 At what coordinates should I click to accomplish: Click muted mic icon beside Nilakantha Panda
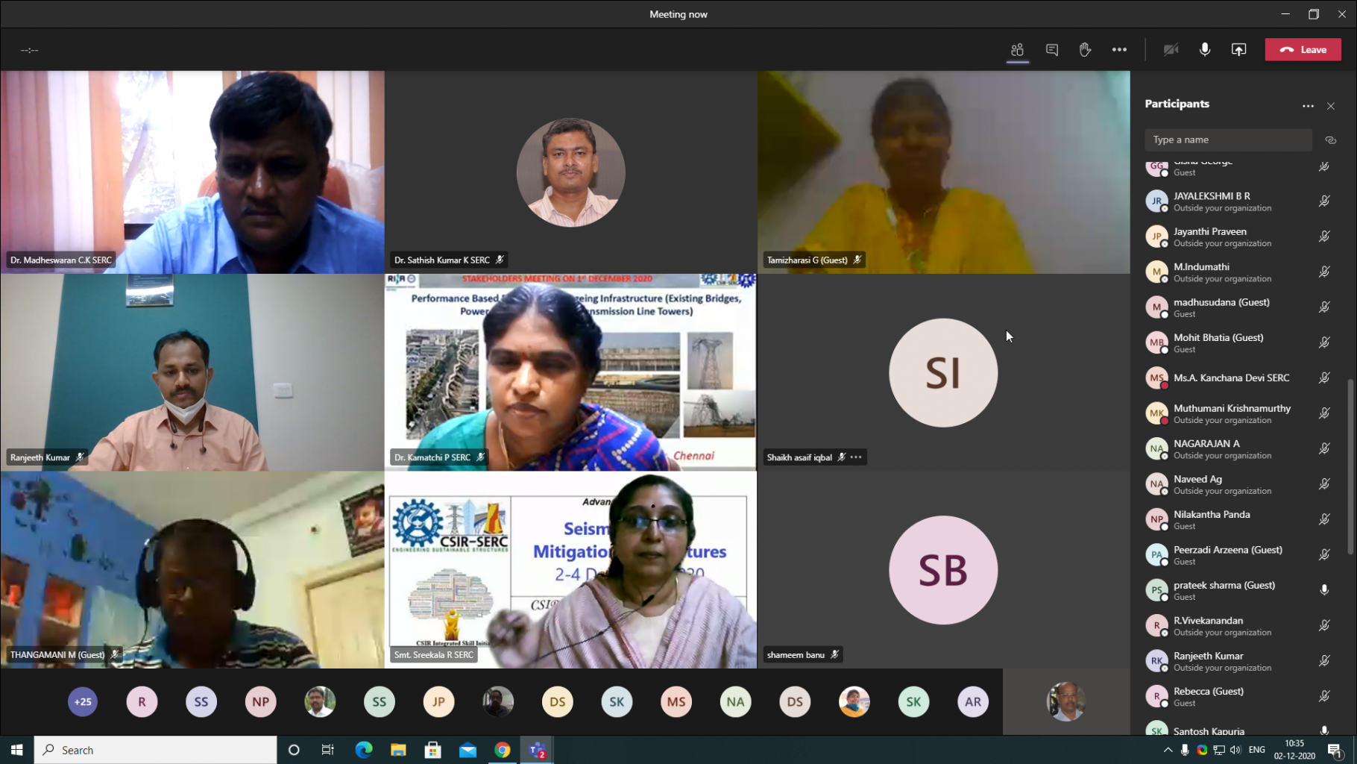(1324, 519)
